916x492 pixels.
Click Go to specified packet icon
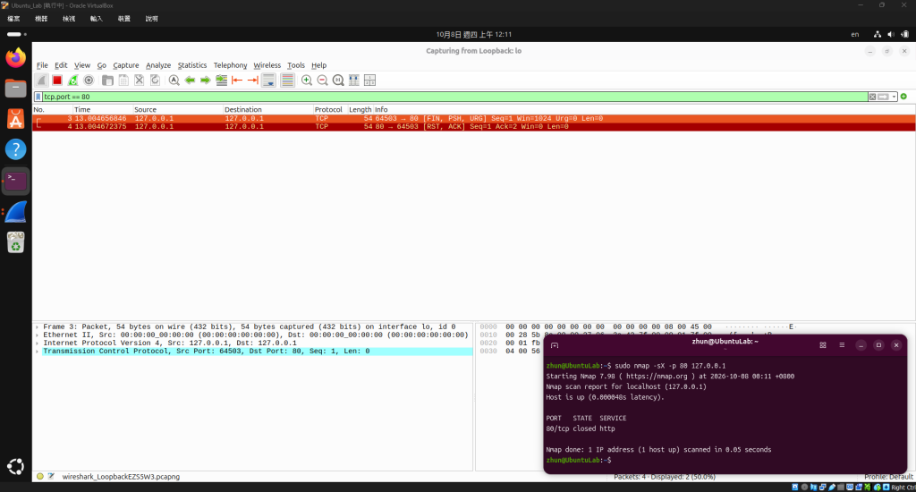click(222, 80)
